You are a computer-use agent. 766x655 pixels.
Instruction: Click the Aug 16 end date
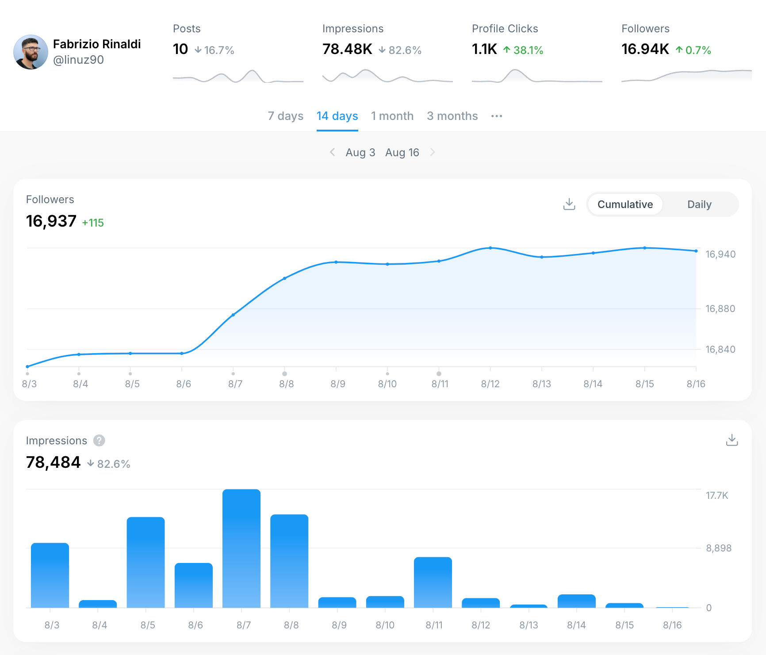(402, 152)
